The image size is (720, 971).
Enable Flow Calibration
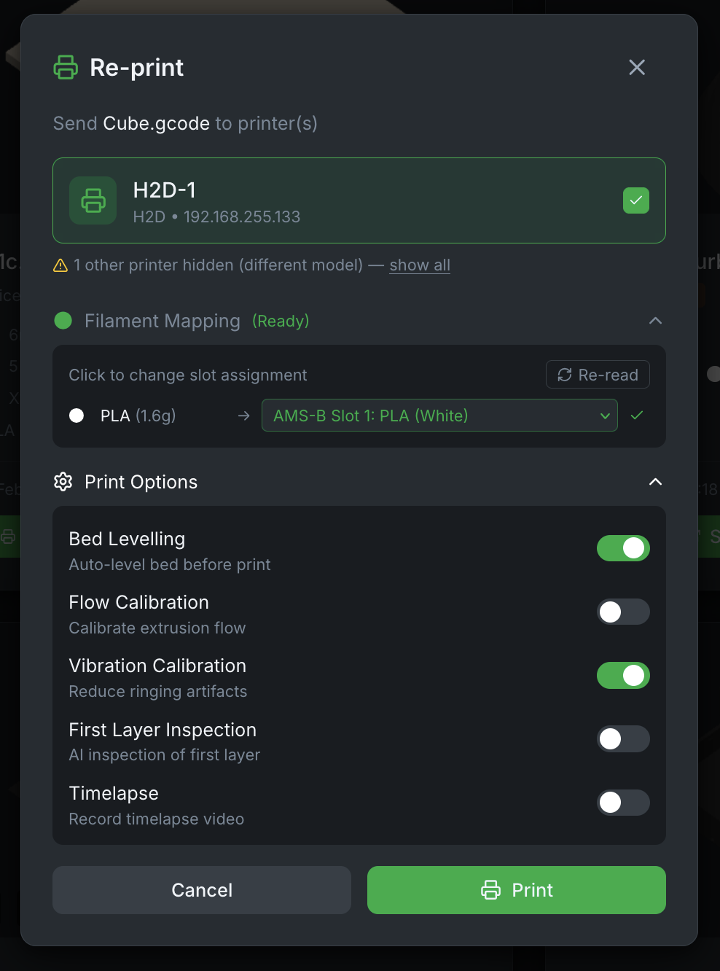tap(623, 612)
